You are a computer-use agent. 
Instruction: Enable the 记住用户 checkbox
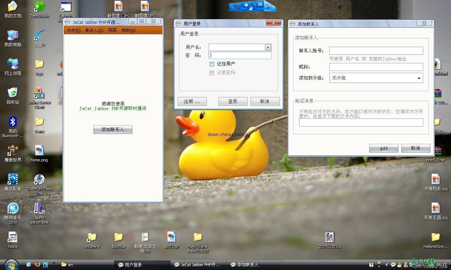click(212, 64)
